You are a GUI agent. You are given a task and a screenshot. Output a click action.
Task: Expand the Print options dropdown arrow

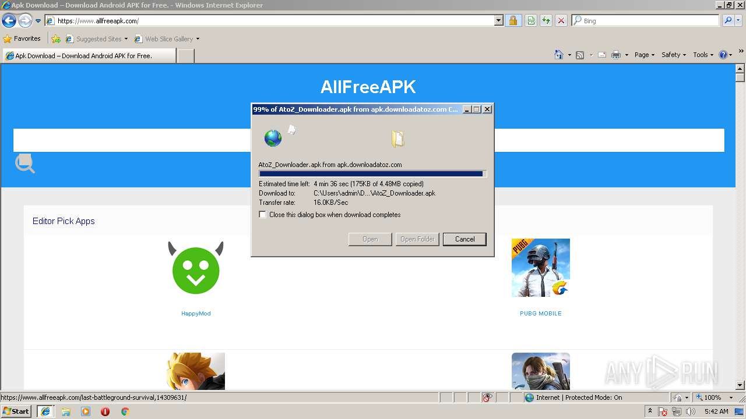point(627,55)
